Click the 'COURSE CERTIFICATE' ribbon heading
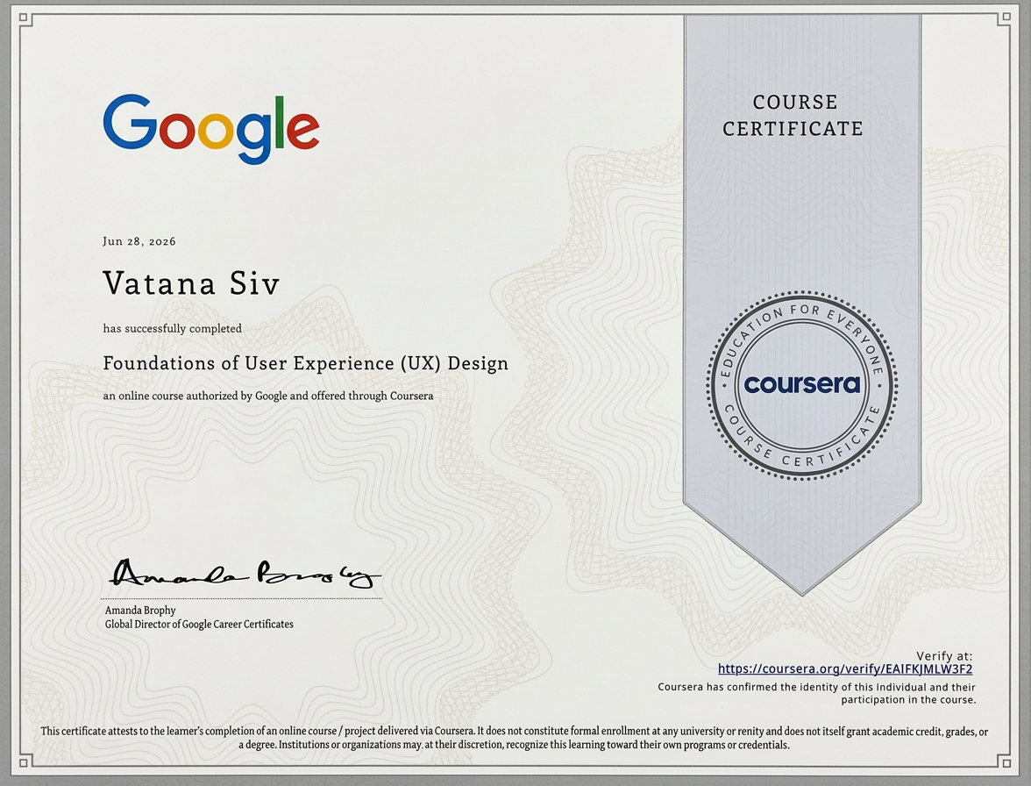Screen dimensions: 1031x786 (793, 115)
